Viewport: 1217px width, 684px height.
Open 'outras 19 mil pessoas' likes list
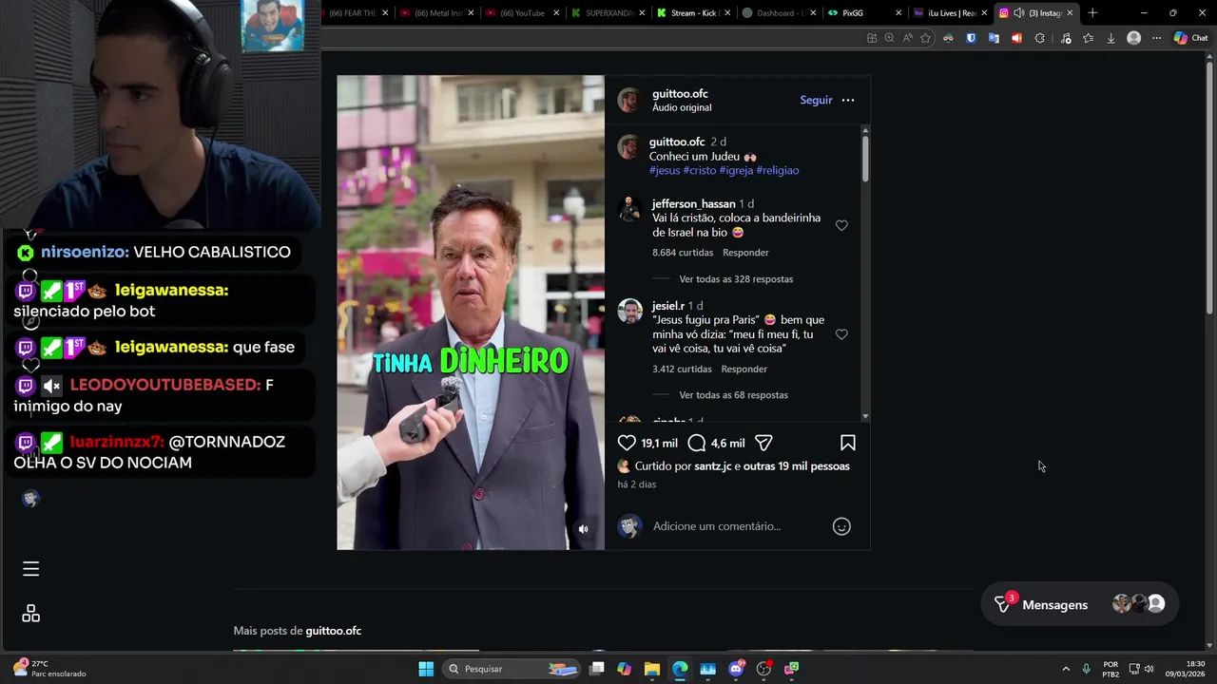797,466
